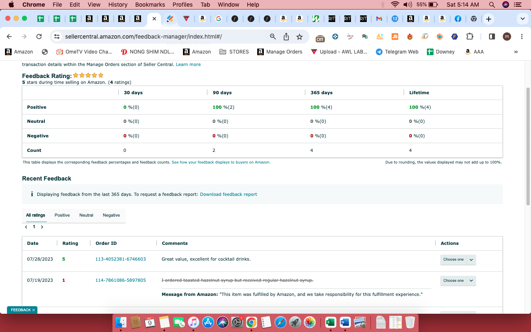The height and width of the screenshot is (332, 531).
Task: Close the current active tab
Action: click(x=154, y=19)
